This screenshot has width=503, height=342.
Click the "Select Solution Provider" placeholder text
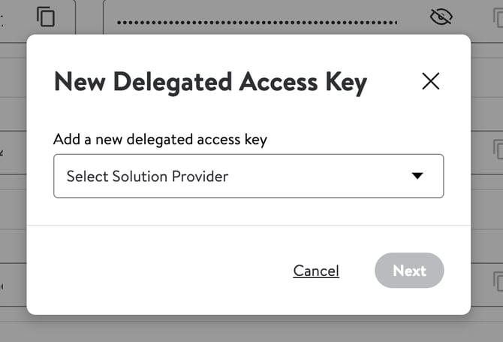[x=147, y=177]
